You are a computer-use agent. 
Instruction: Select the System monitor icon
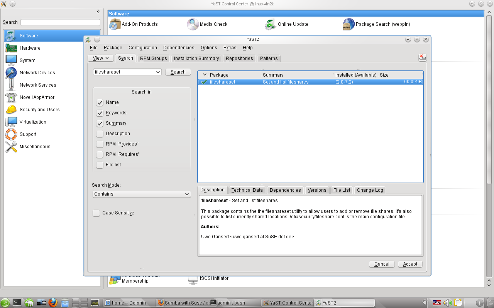coord(11,60)
